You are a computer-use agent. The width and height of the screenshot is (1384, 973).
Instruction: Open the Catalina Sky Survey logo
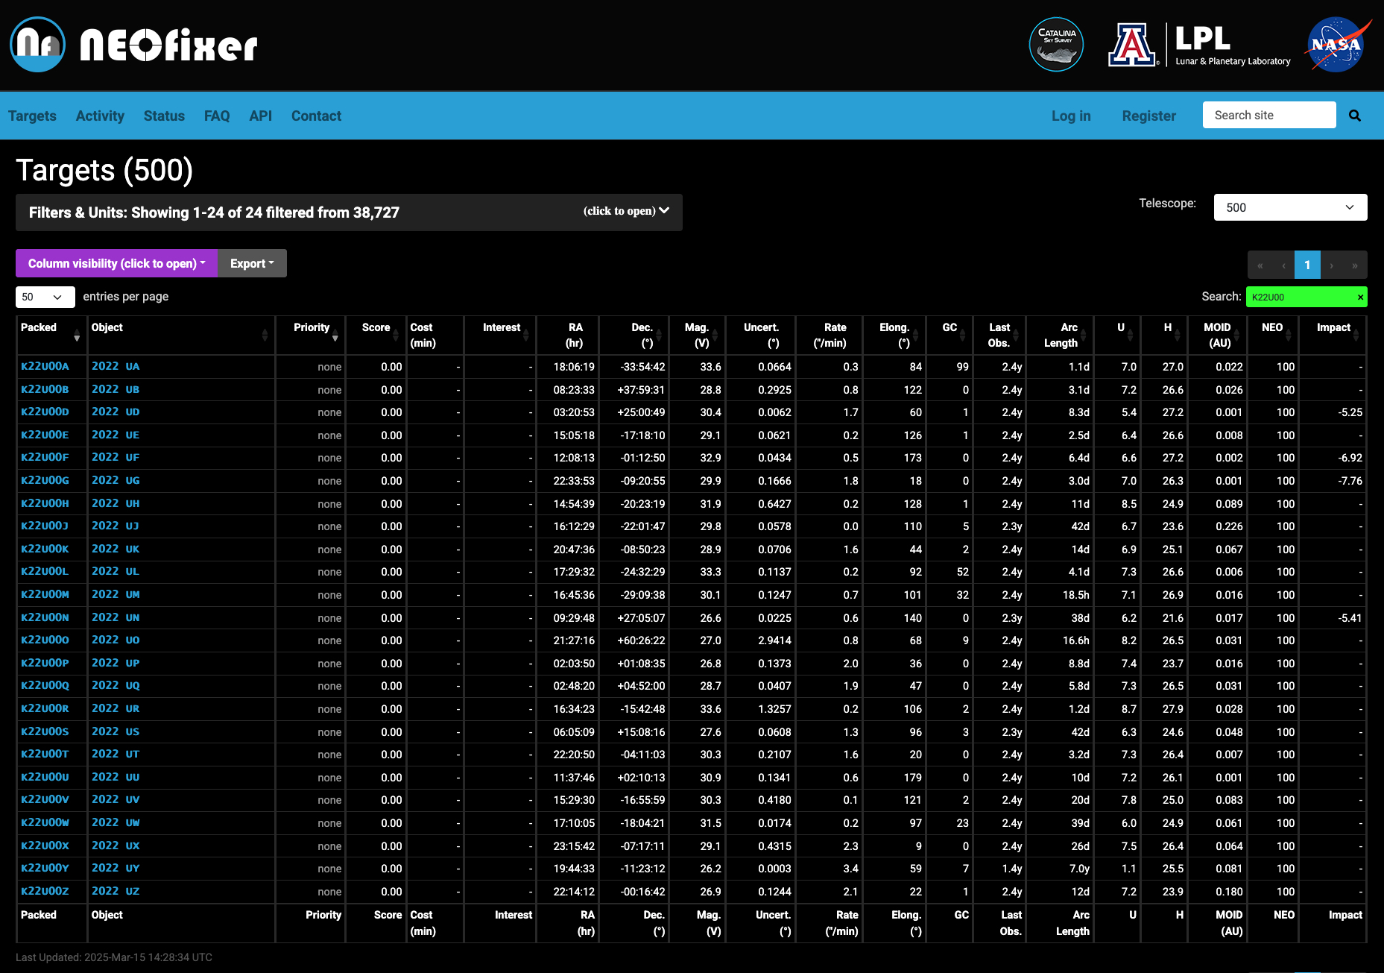pos(1056,45)
